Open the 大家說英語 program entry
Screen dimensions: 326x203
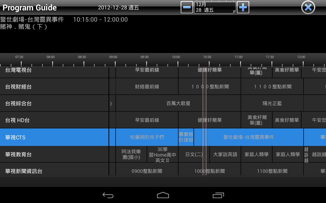(x=225, y=154)
